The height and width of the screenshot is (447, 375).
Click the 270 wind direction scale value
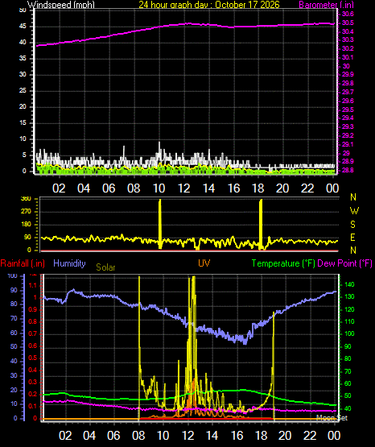[x=27, y=212]
